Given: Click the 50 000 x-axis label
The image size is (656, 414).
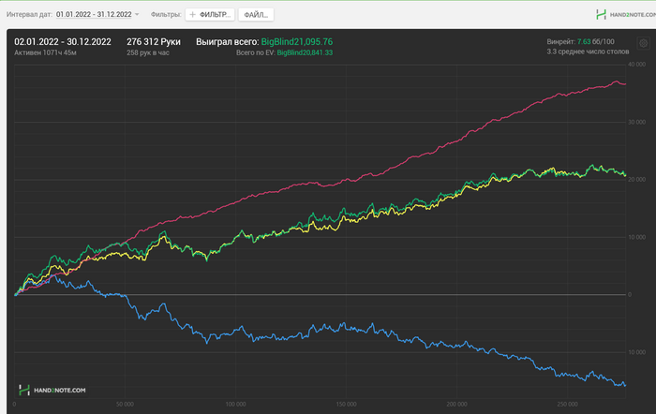Looking at the screenshot, I should coord(125,404).
